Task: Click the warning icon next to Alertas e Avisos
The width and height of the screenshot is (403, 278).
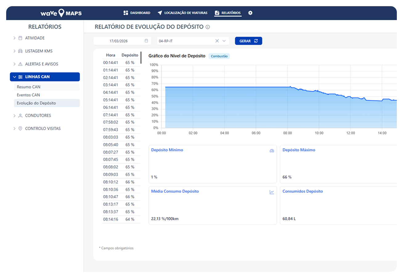Action: tap(20, 64)
